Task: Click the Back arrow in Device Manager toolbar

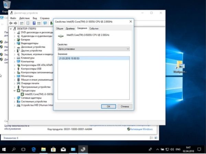Action: point(11,23)
